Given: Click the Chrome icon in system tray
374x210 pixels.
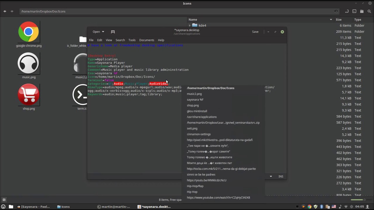Looking at the screenshot, I should (x=309, y=207).
